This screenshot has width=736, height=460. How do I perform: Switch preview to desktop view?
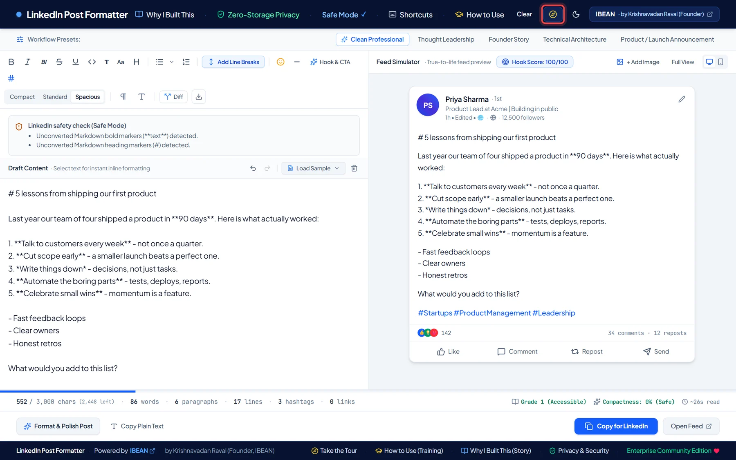point(709,62)
